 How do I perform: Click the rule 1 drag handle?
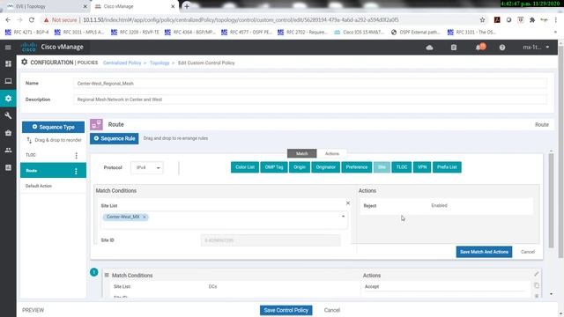[107, 275]
